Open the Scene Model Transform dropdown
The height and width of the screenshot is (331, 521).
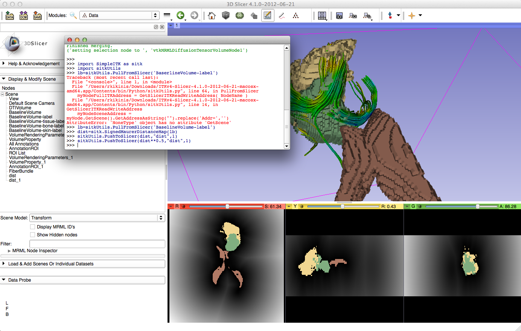point(97,218)
